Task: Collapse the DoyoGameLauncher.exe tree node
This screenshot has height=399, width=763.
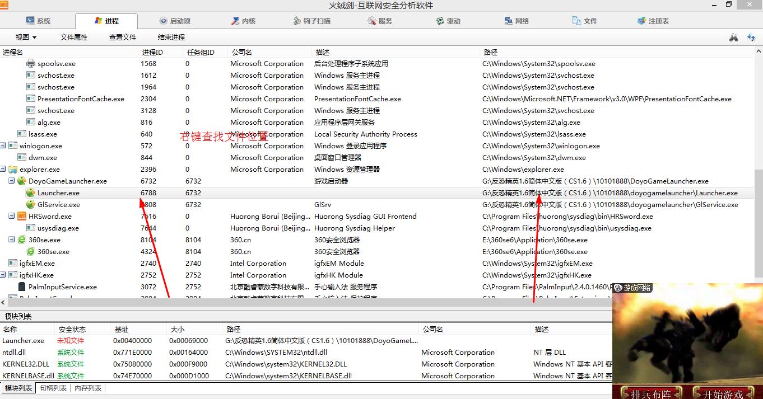Action: pyautogui.click(x=12, y=181)
